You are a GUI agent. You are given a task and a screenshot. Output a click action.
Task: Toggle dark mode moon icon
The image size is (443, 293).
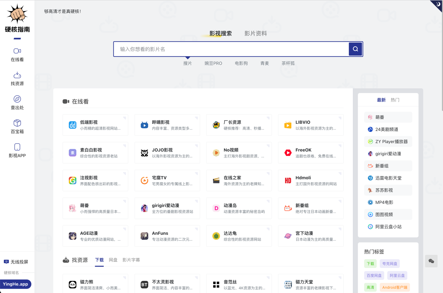click(x=437, y=4)
